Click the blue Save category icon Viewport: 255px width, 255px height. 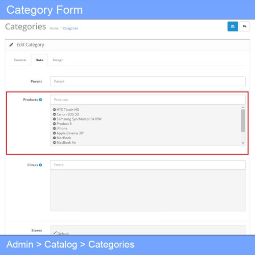click(233, 27)
